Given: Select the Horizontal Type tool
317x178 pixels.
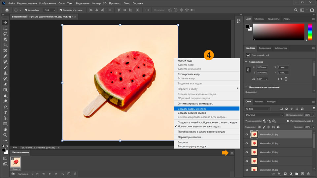Looking at the screenshot, I should coord(5,112).
